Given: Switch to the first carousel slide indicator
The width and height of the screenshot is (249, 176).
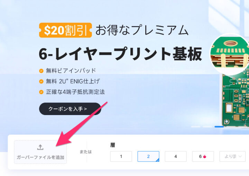Looking at the screenshot, I should [195, 127].
